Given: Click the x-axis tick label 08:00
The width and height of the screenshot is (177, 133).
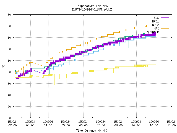Looking at the screenshot, I should 118,125.
